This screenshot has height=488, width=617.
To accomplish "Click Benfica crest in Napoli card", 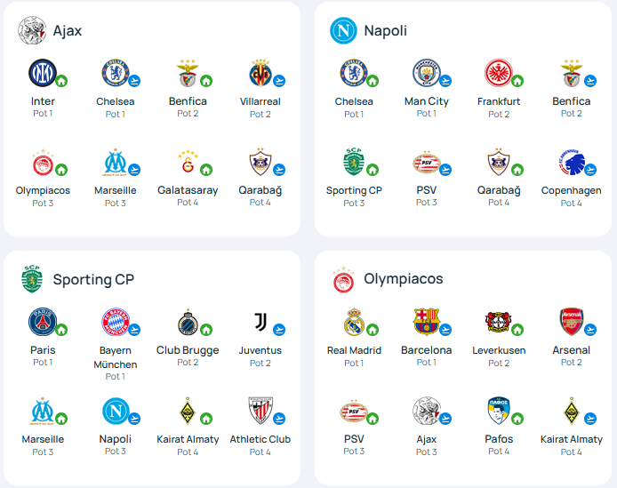I will (x=571, y=73).
